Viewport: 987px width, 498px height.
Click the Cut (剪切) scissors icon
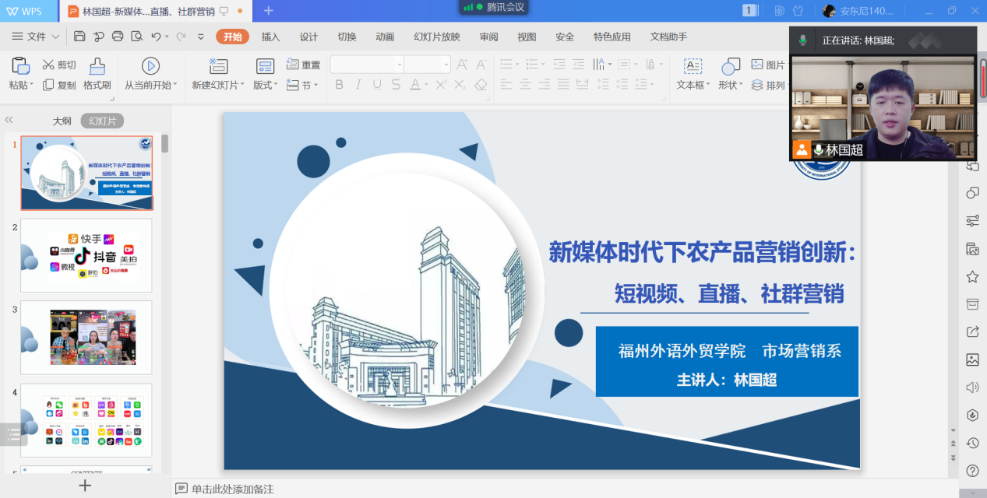pos(49,65)
